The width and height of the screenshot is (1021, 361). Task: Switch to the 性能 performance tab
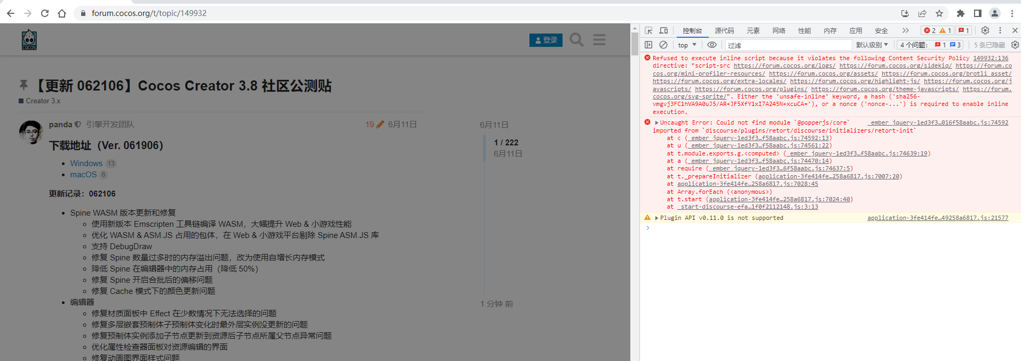[x=804, y=31]
